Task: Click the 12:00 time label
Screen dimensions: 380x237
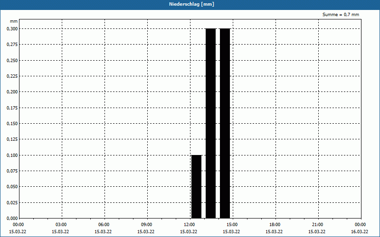Action: point(189,225)
